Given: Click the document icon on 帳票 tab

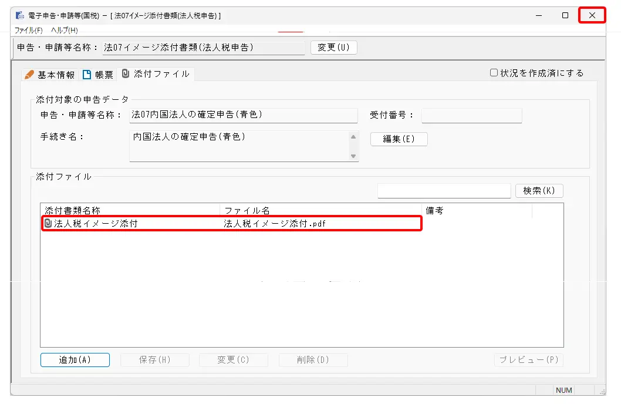Looking at the screenshot, I should click(x=87, y=75).
